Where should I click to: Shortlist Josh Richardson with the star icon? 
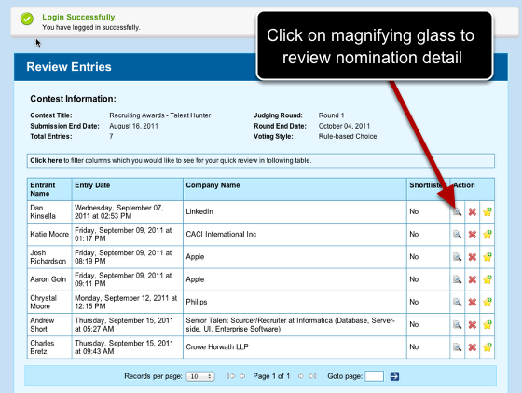coord(488,257)
